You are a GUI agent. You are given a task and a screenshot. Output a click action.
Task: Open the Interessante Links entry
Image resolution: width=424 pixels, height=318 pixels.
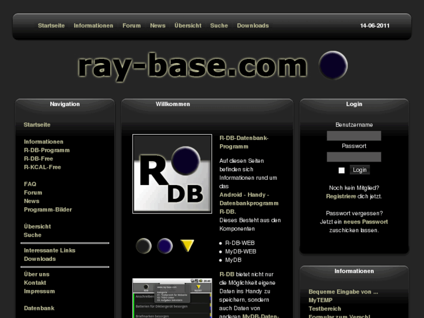pos(50,250)
